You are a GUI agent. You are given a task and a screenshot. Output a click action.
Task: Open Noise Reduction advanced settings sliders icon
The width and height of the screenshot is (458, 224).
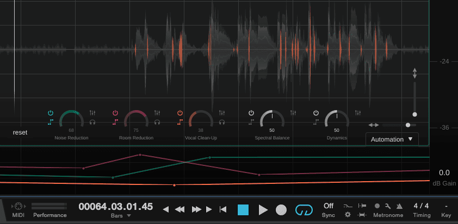[x=92, y=113]
